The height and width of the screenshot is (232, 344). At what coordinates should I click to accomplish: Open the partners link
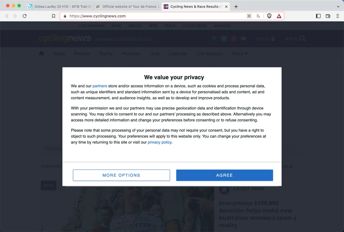pyautogui.click(x=100, y=86)
